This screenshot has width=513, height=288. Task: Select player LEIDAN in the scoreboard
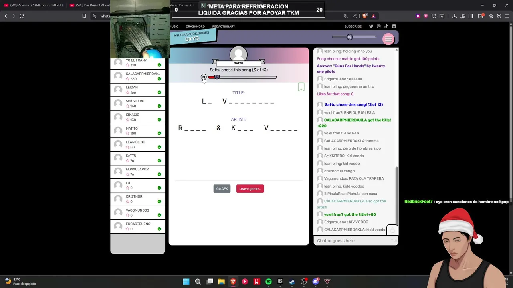coord(137,90)
